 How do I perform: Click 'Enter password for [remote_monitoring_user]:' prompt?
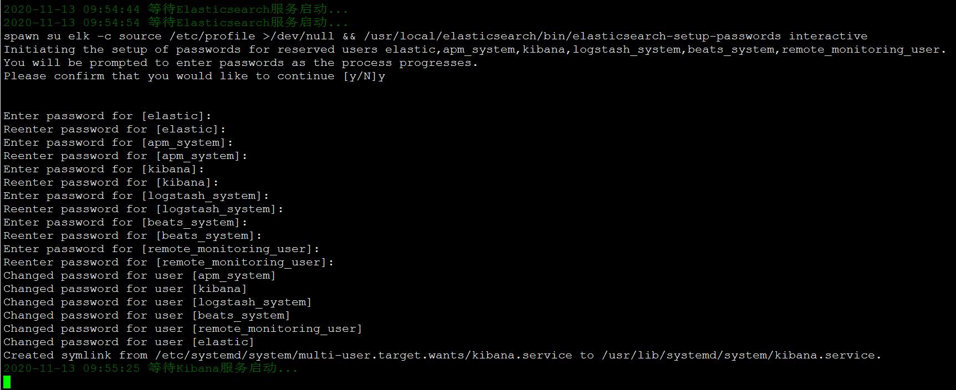(x=162, y=249)
